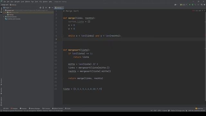Open the R Jobs tool window

click(68, 109)
